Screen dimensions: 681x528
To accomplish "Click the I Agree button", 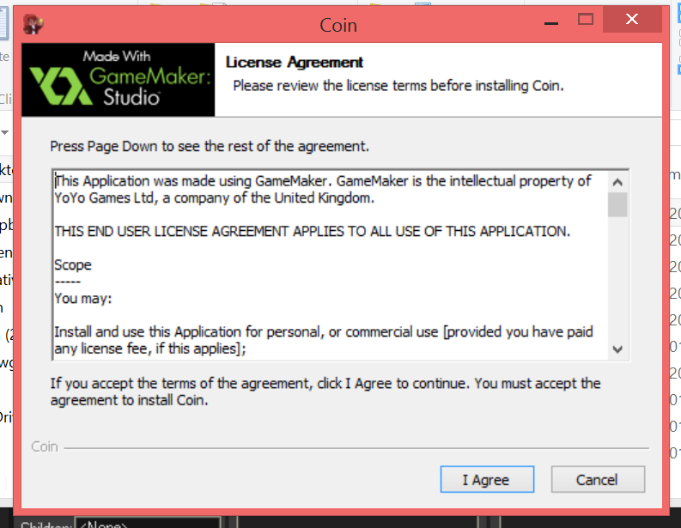I will 487,479.
